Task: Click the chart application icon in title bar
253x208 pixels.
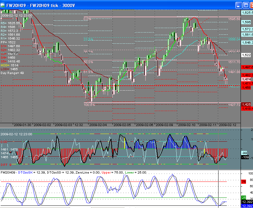Action: (x=4, y=5)
